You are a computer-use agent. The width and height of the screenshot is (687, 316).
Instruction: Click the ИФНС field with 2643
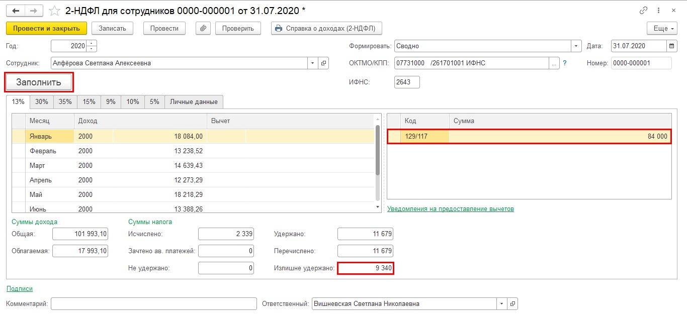pos(407,82)
